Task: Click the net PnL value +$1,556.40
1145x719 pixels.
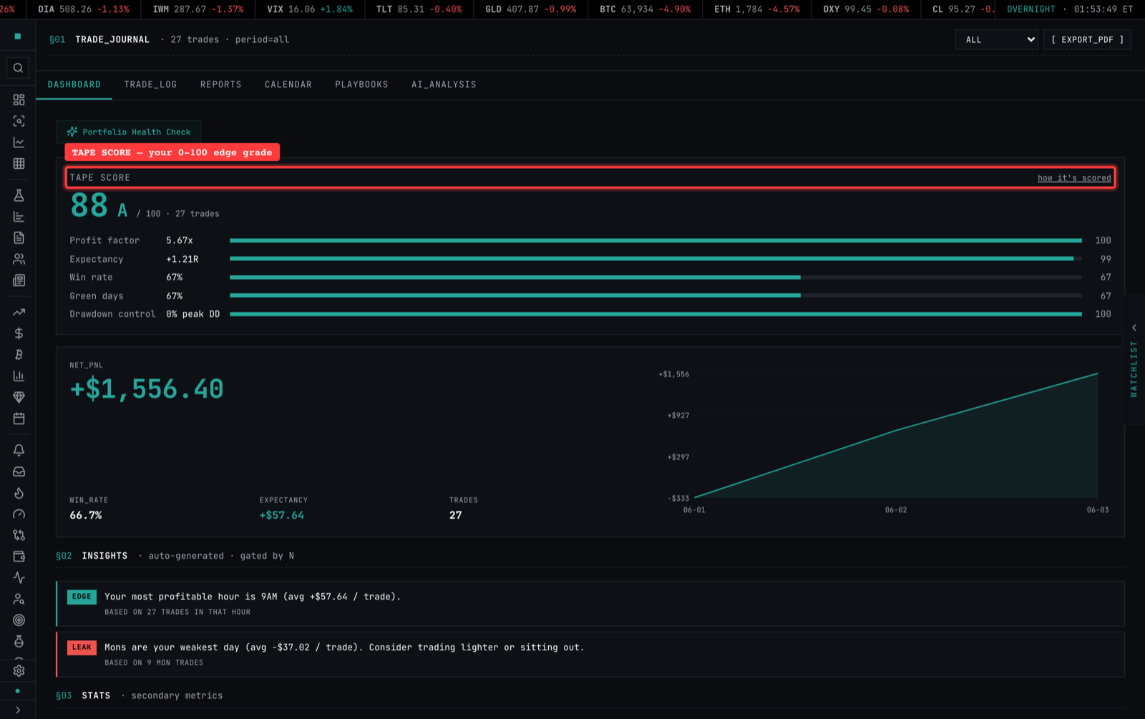Action: [147, 389]
